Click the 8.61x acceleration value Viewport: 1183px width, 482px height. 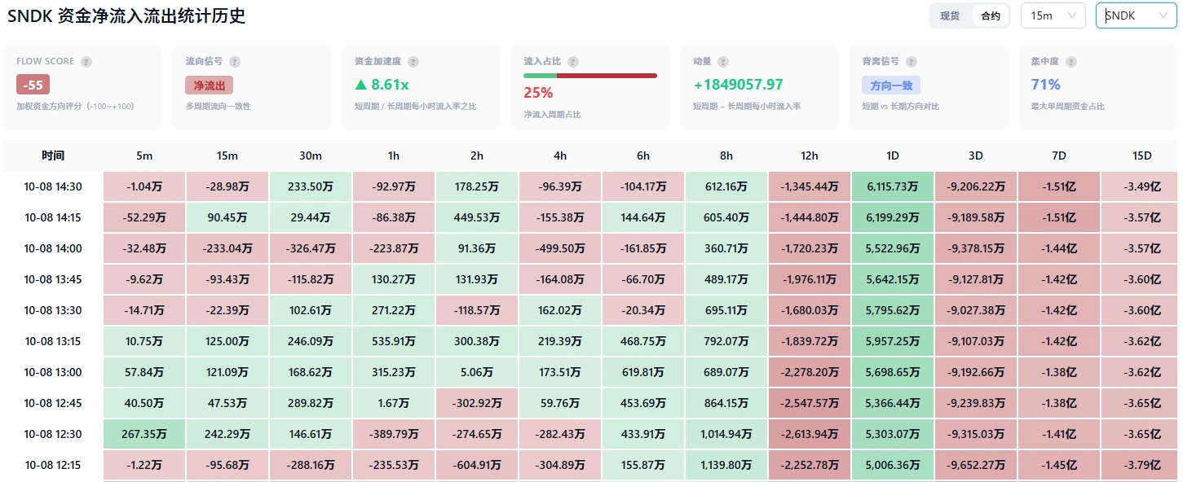tap(382, 85)
